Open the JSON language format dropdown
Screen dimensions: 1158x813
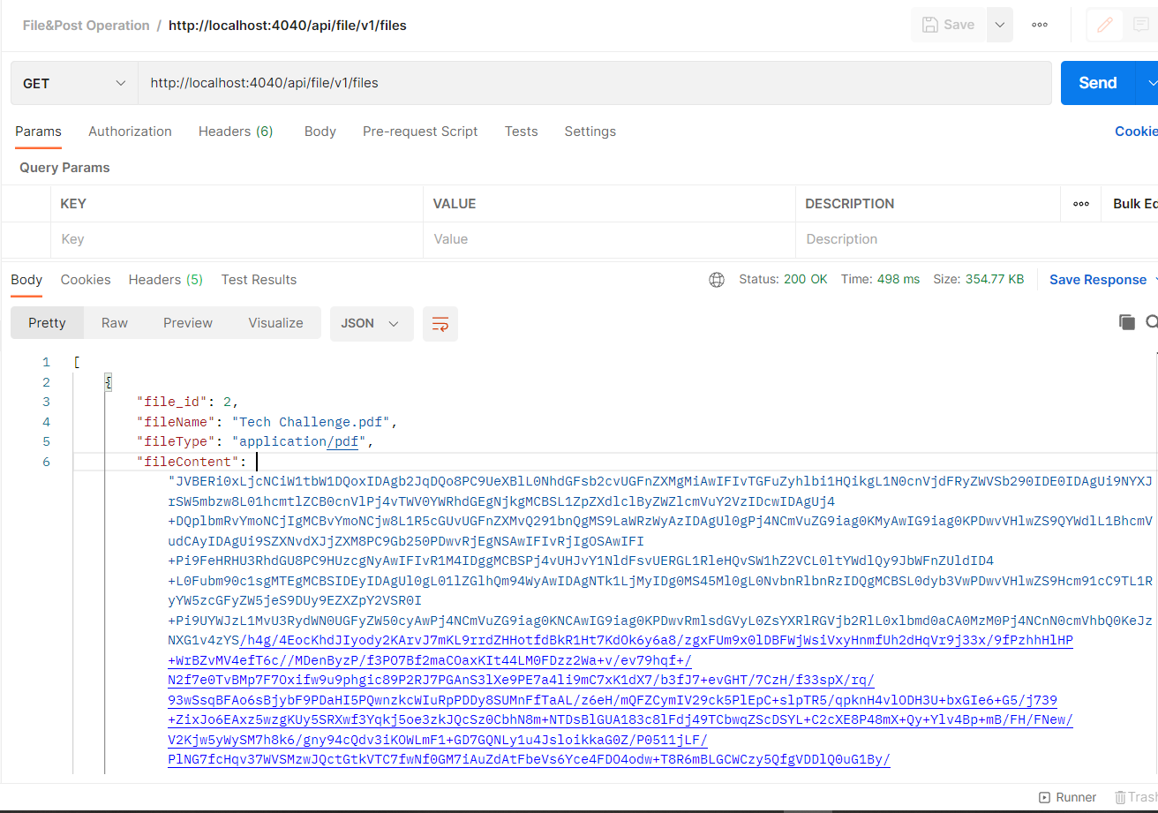372,324
